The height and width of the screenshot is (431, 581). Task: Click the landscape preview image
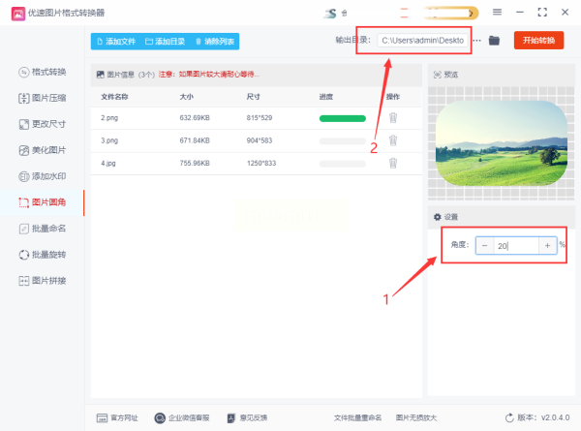tap(502, 143)
